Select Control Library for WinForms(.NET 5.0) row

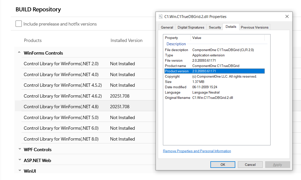coord(85,118)
